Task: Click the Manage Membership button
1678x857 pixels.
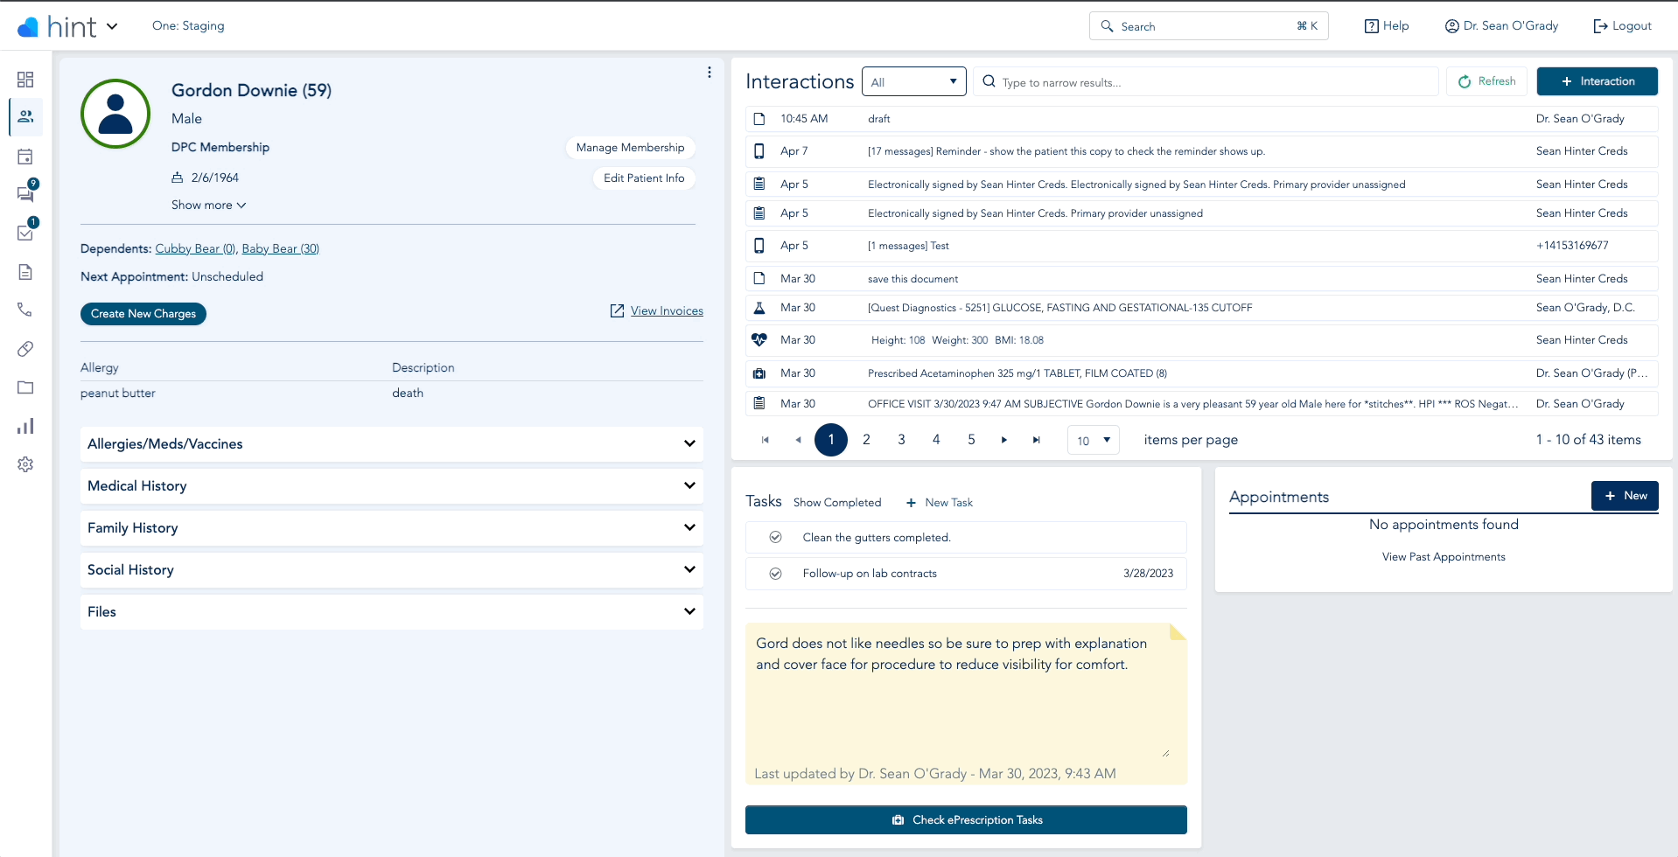Action: pyautogui.click(x=630, y=148)
